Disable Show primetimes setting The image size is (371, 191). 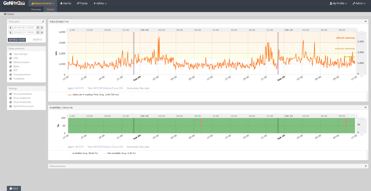[x=10, y=94]
